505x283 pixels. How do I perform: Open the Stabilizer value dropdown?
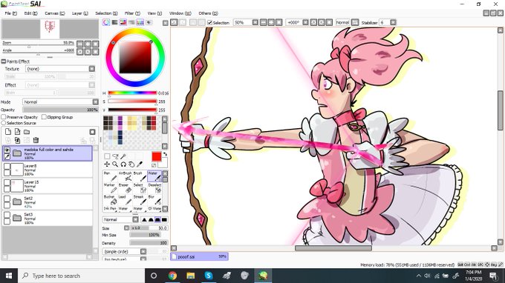point(393,22)
